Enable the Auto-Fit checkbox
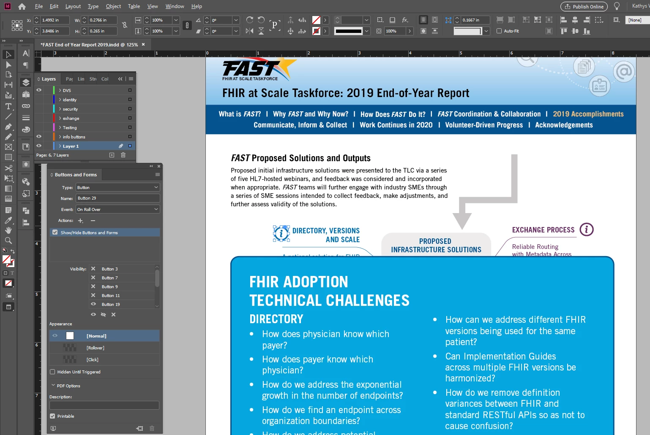650x435 pixels. (x=499, y=31)
